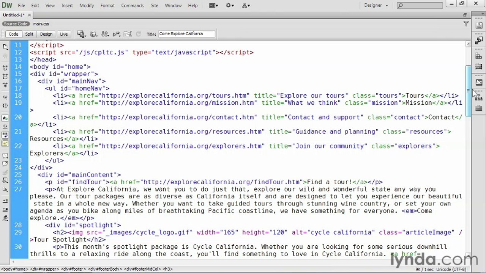This screenshot has width=486, height=273.
Task: Click Select Parent Tag icon
Action: (x=5, y=97)
